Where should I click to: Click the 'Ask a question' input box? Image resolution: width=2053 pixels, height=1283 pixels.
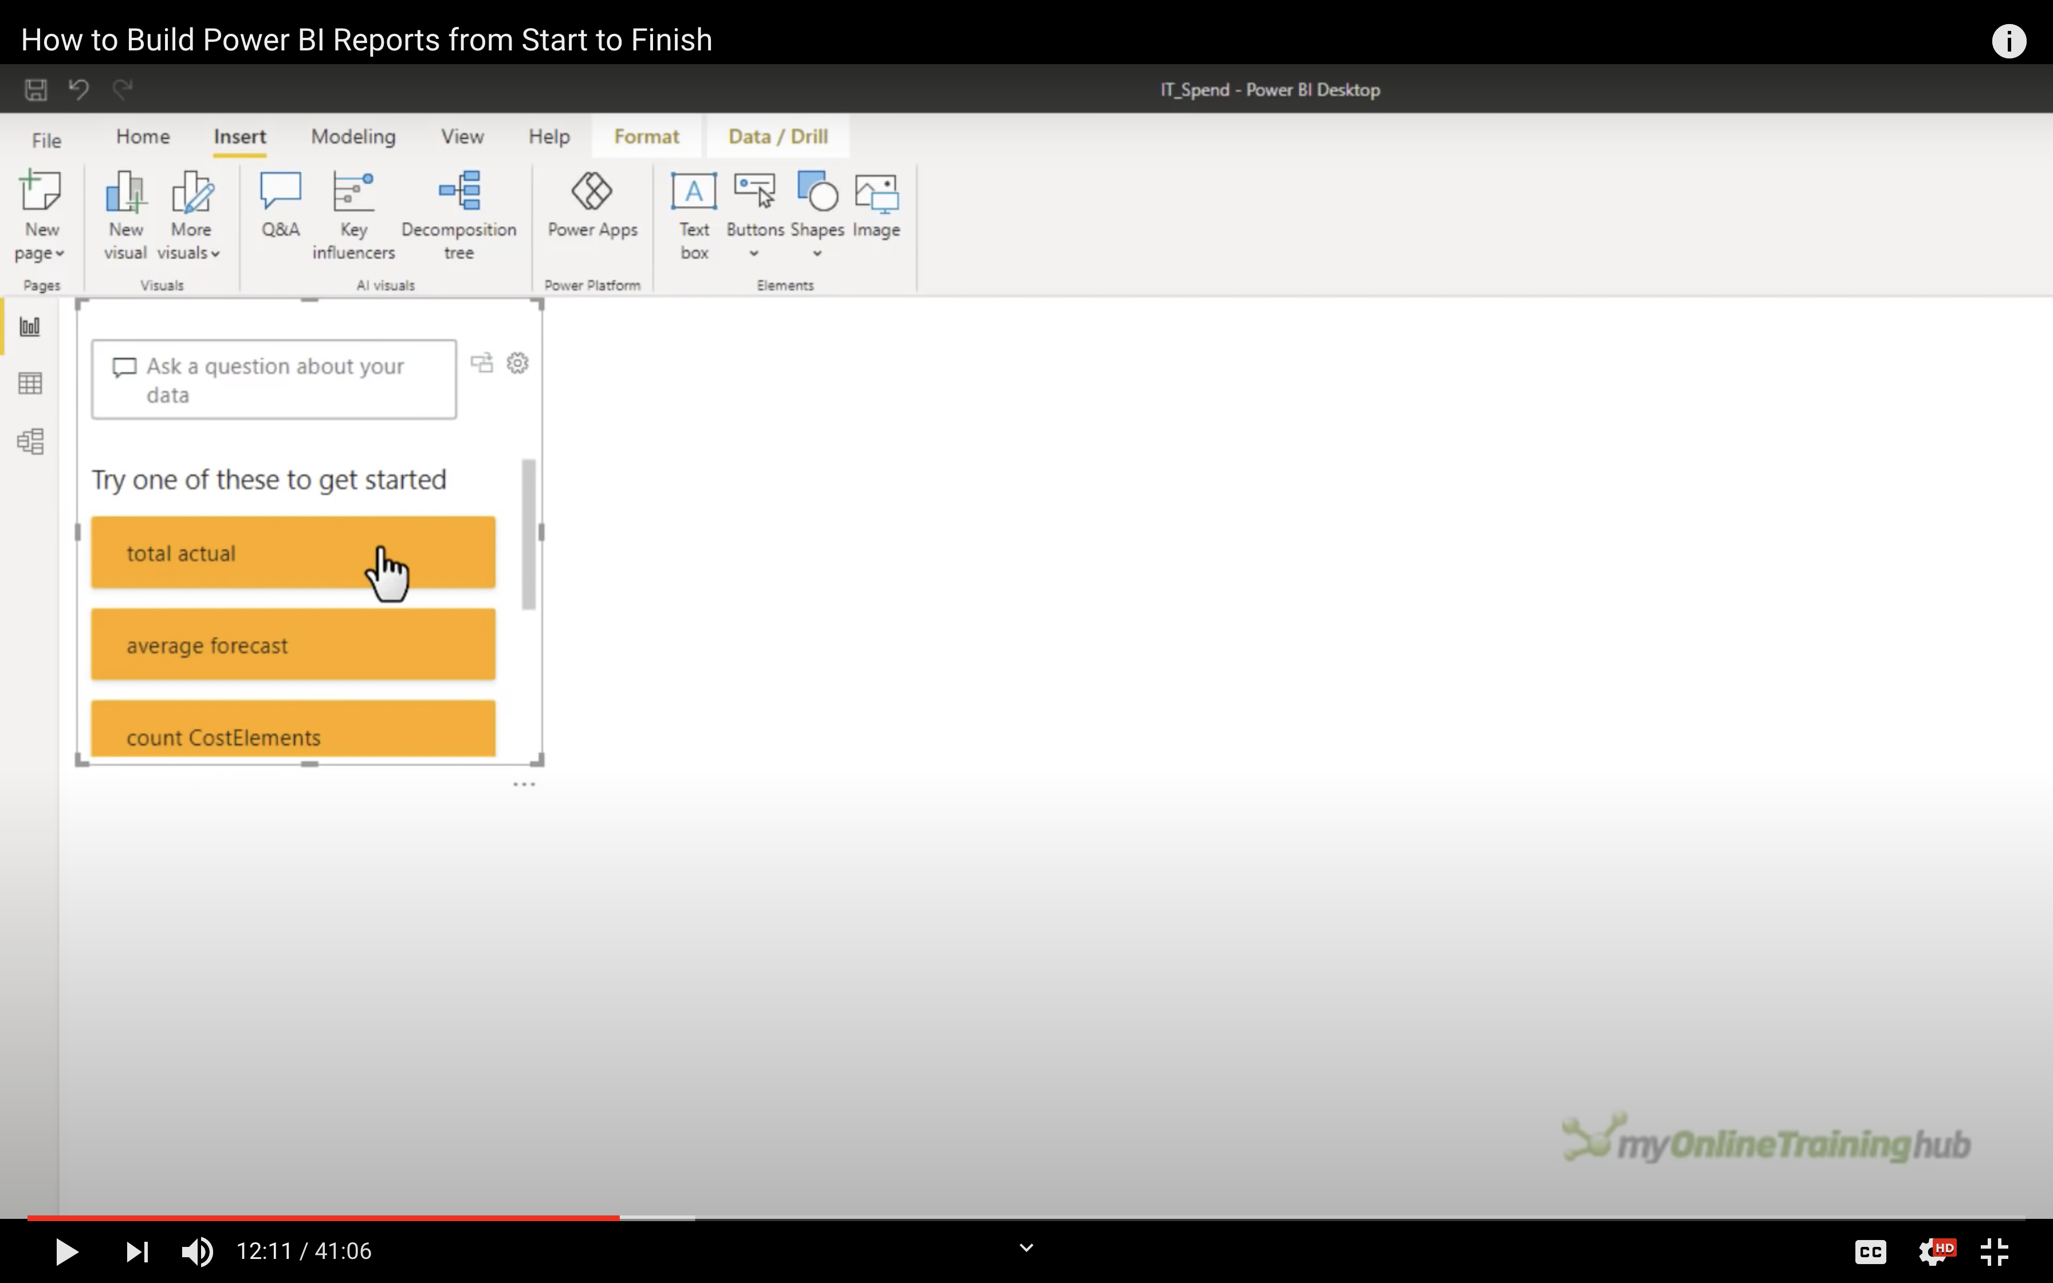(274, 379)
